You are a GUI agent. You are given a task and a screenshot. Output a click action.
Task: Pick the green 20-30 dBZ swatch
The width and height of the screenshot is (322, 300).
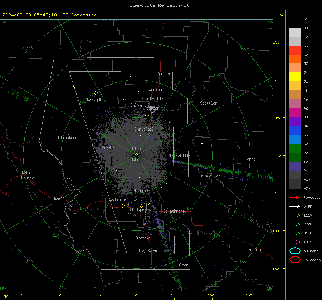tap(295, 148)
